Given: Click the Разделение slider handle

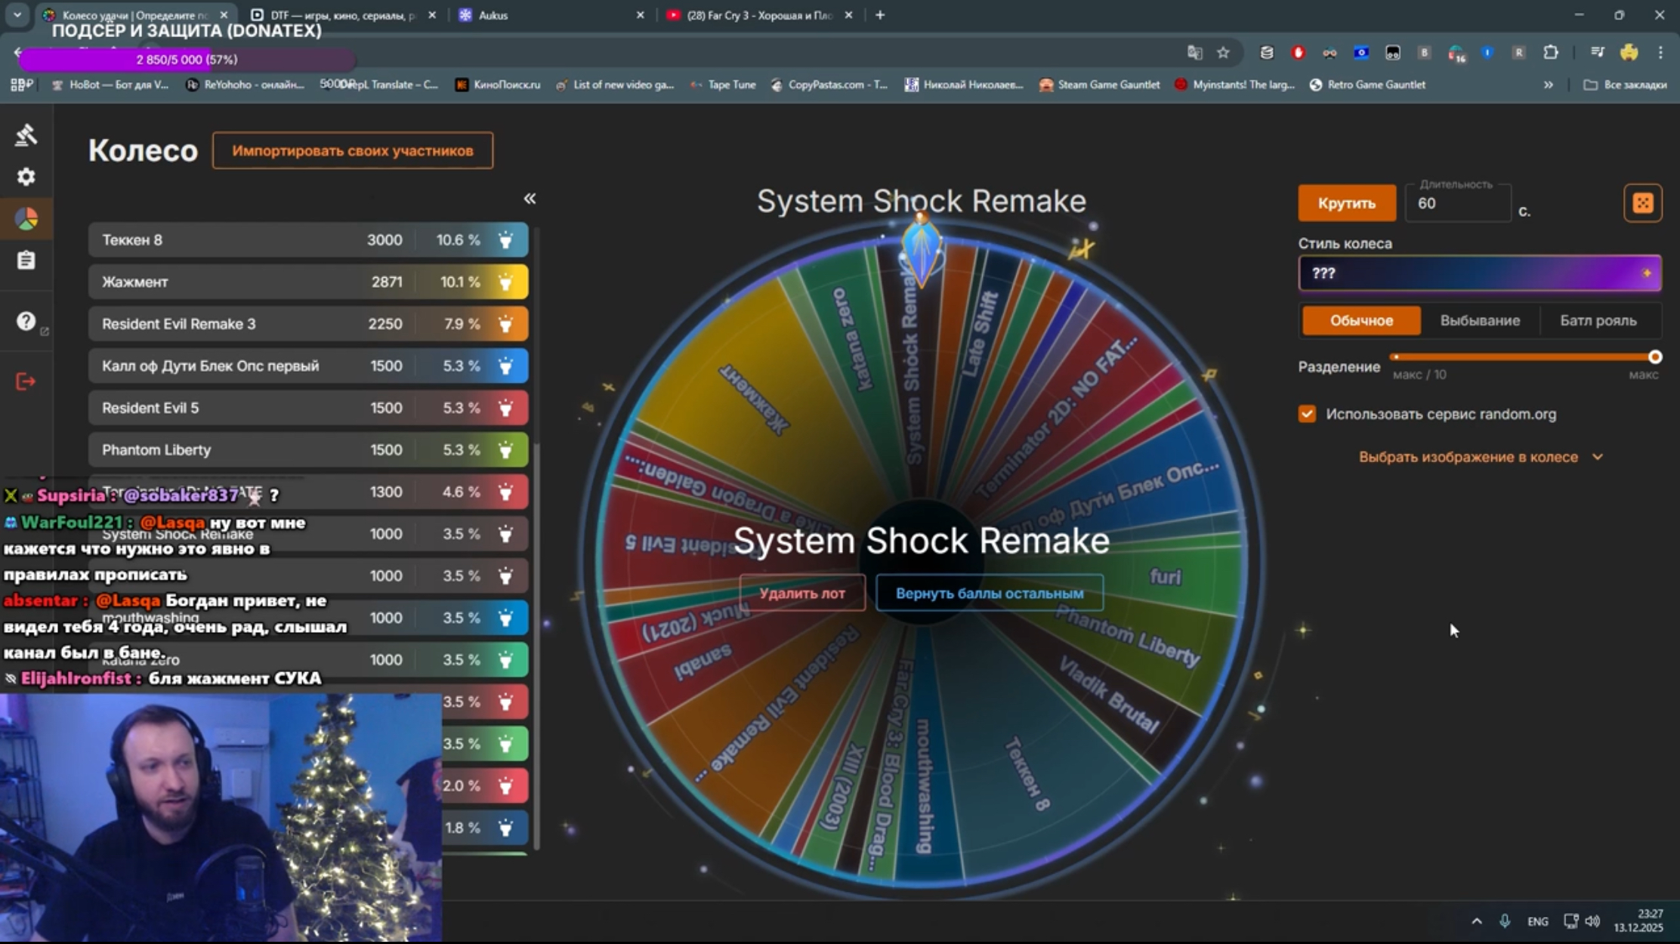Looking at the screenshot, I should (1654, 357).
